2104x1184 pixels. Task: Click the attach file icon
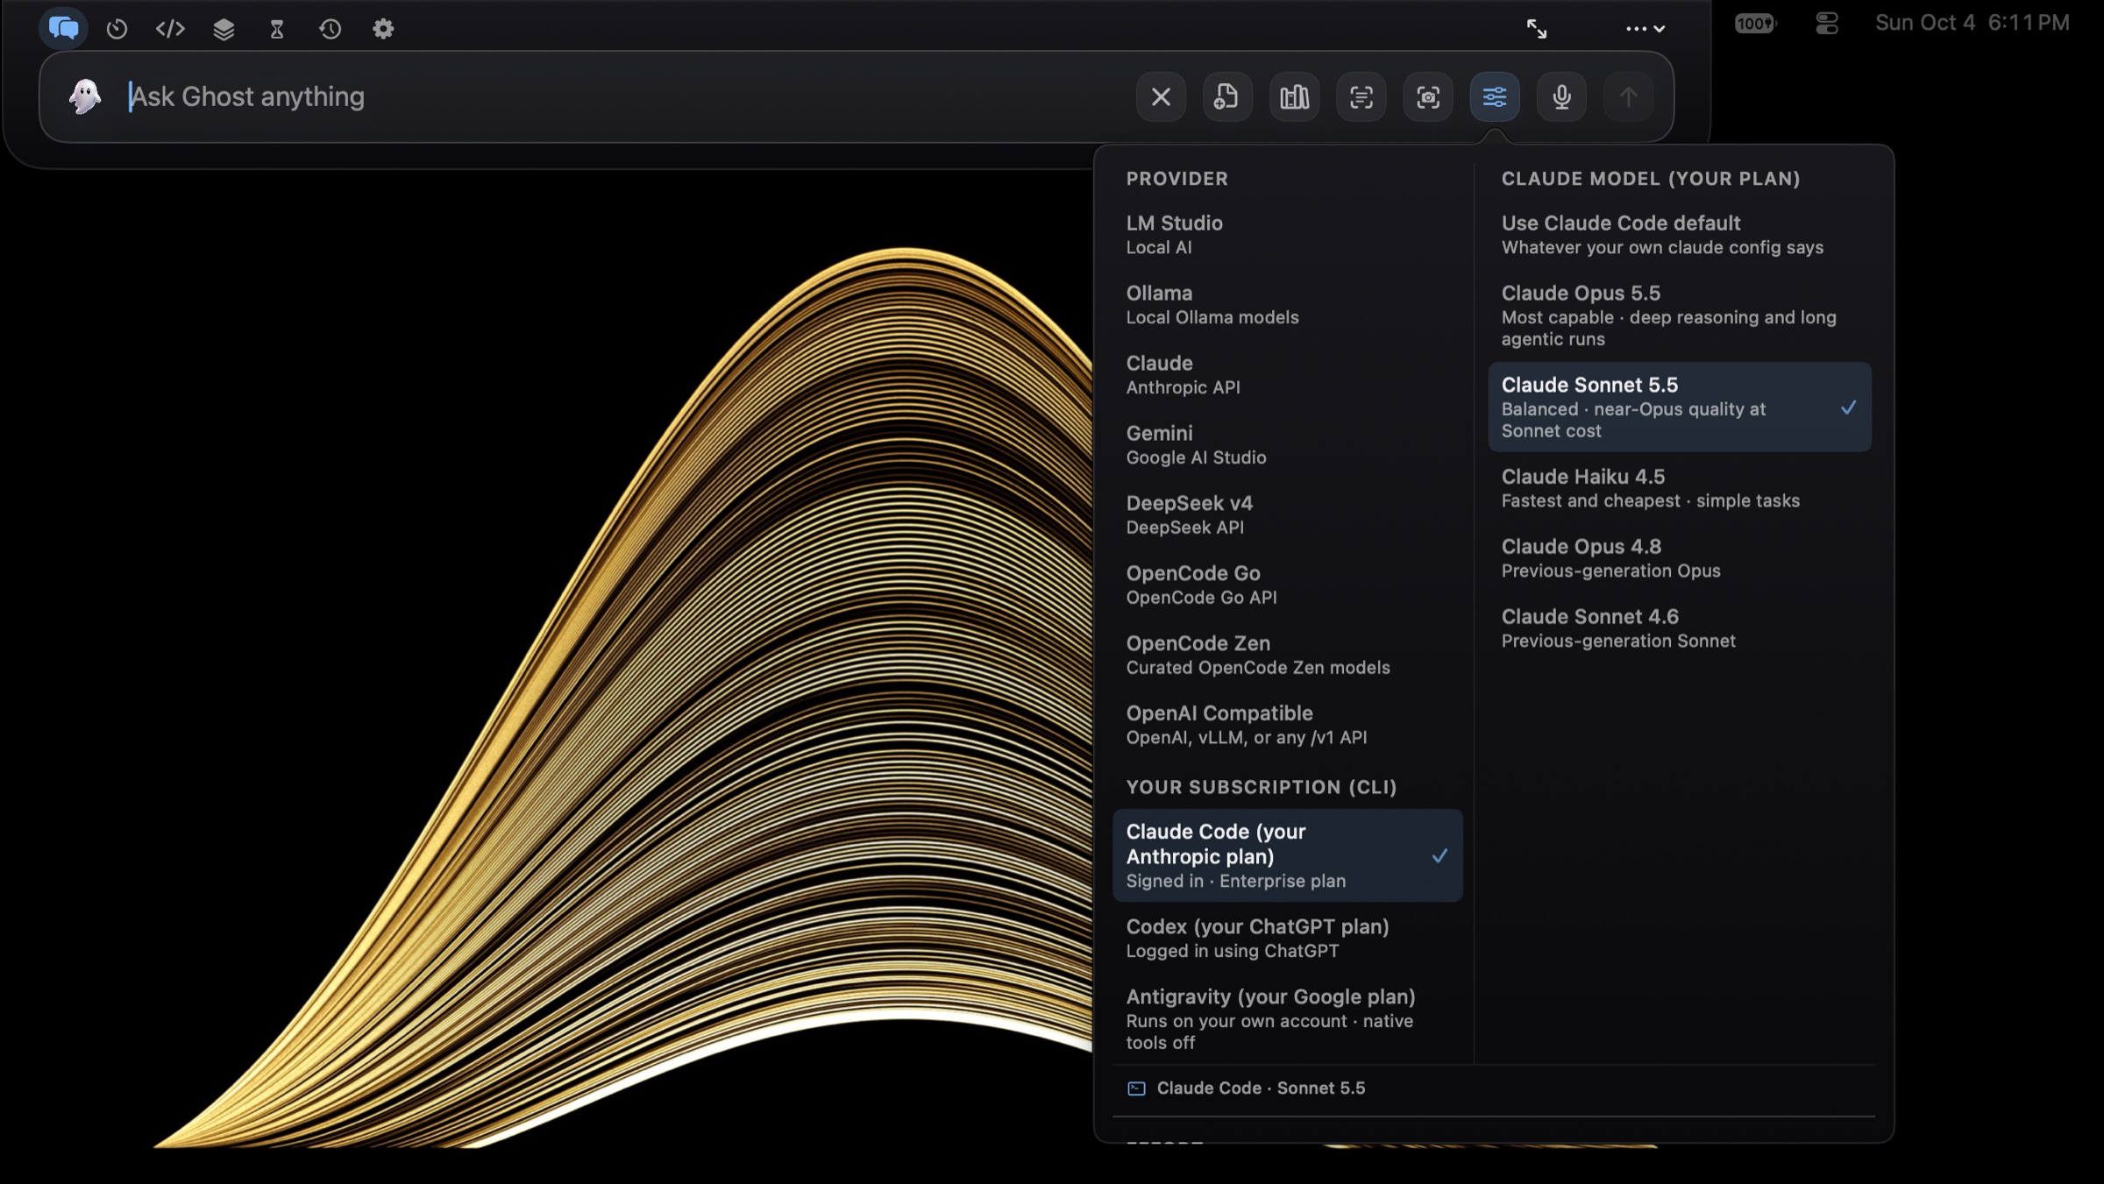[1227, 96]
